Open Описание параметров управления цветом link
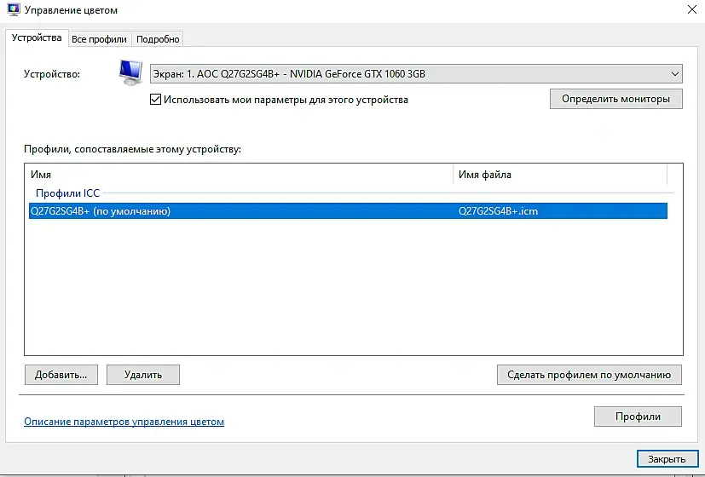The width and height of the screenshot is (705, 477). 124,422
